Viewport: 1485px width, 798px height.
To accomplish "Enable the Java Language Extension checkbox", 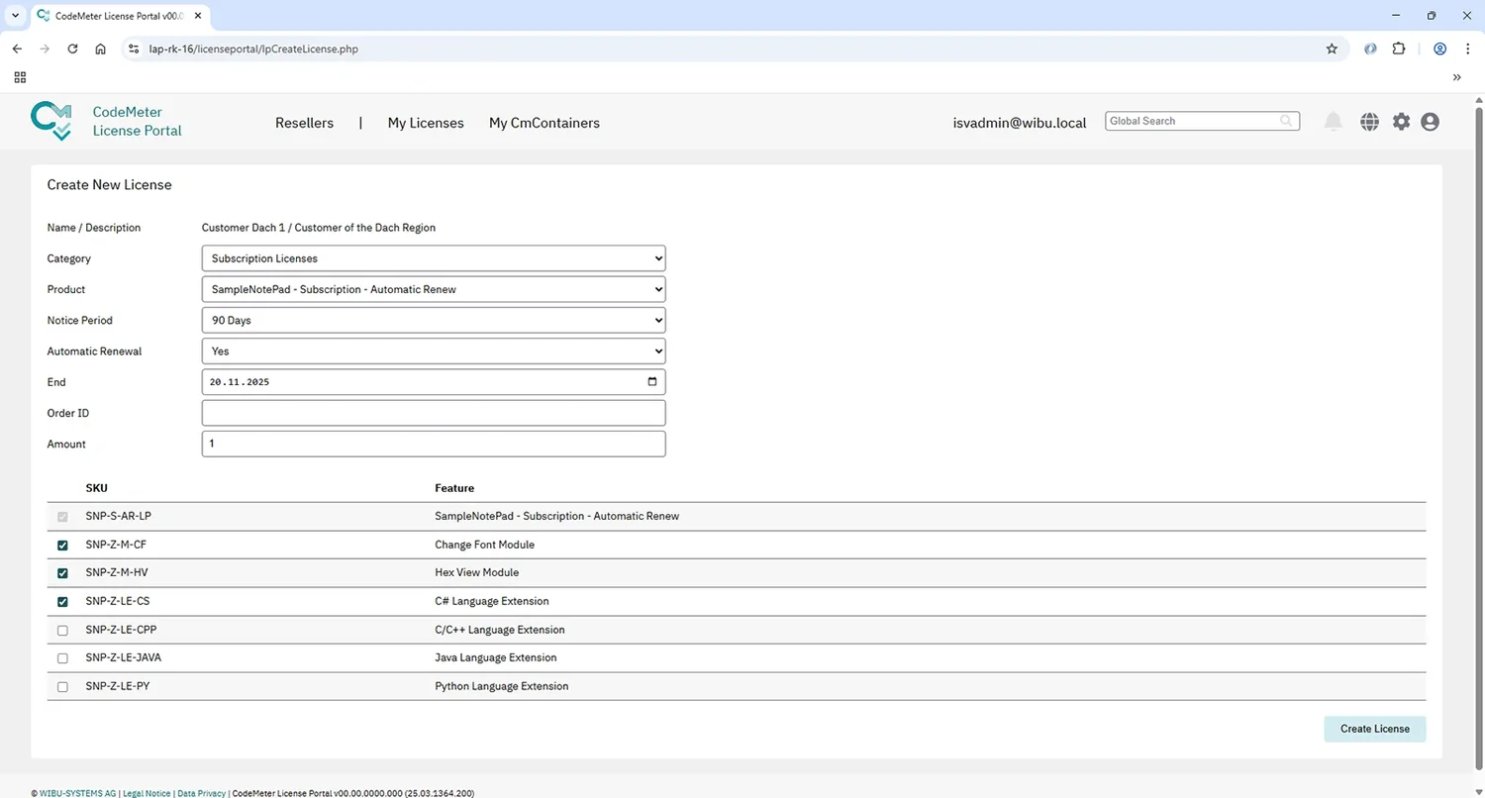I will click(x=63, y=658).
